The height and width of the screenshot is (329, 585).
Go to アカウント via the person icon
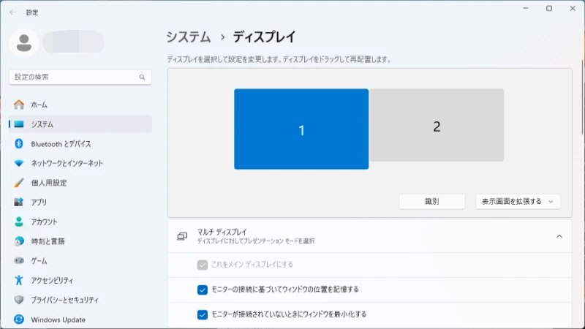[x=19, y=222]
